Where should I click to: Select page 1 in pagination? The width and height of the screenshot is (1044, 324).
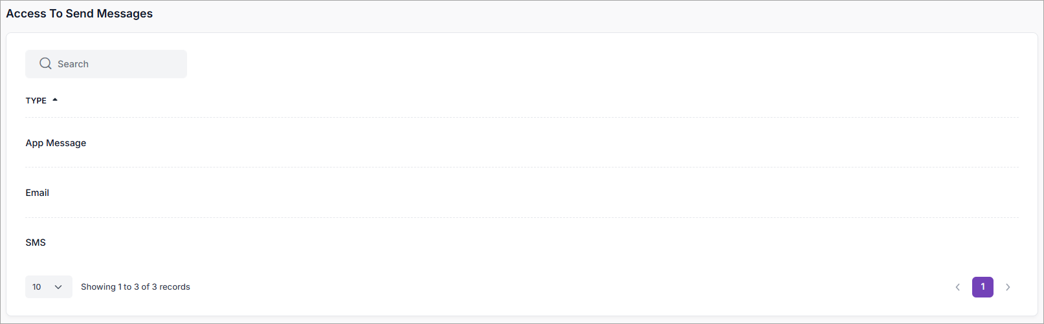983,287
